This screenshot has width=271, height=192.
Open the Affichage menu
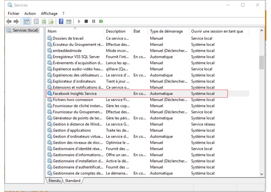[49, 14]
